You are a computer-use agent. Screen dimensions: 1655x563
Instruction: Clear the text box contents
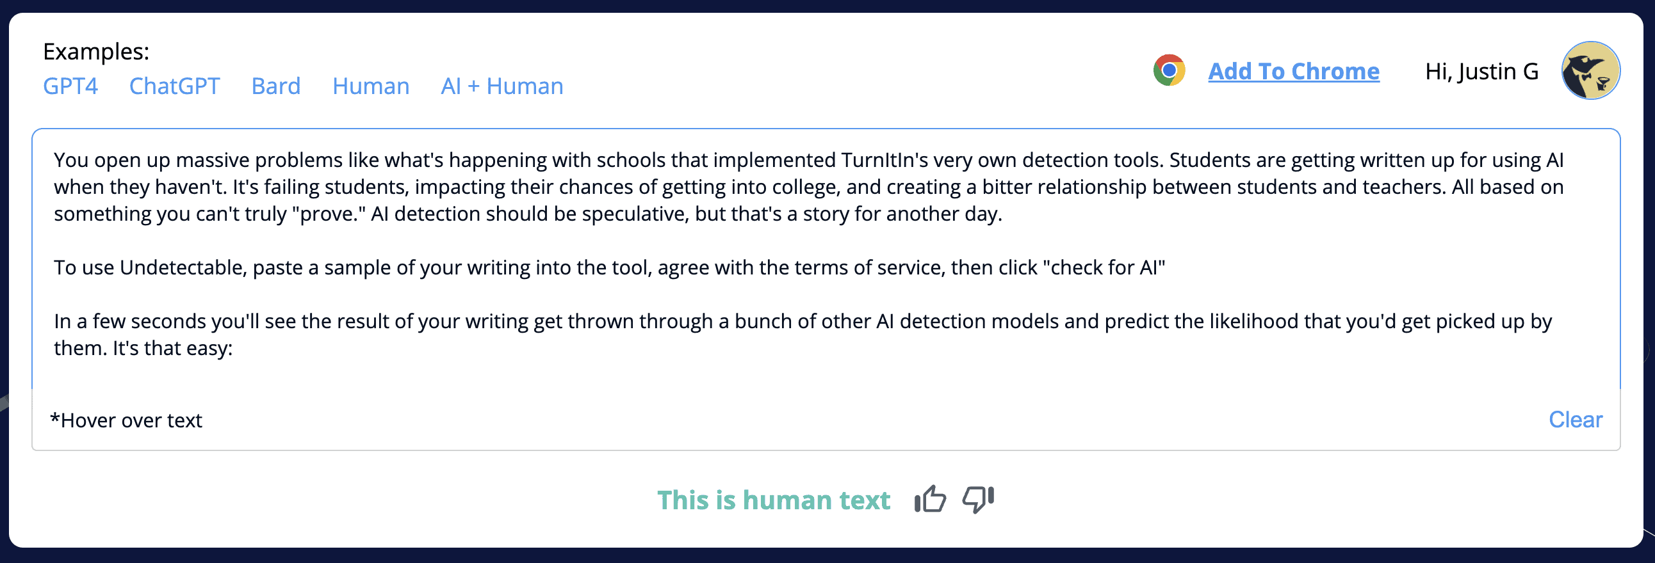coord(1575,419)
